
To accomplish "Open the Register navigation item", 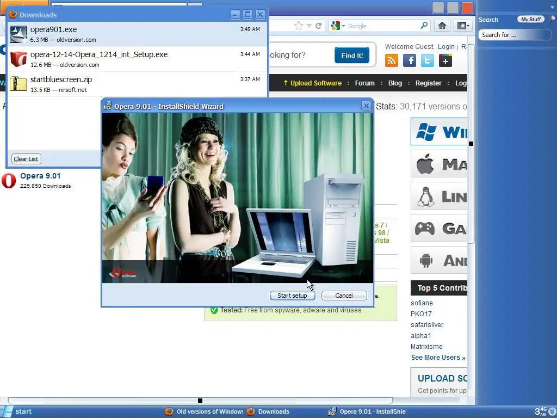I will 429,83.
